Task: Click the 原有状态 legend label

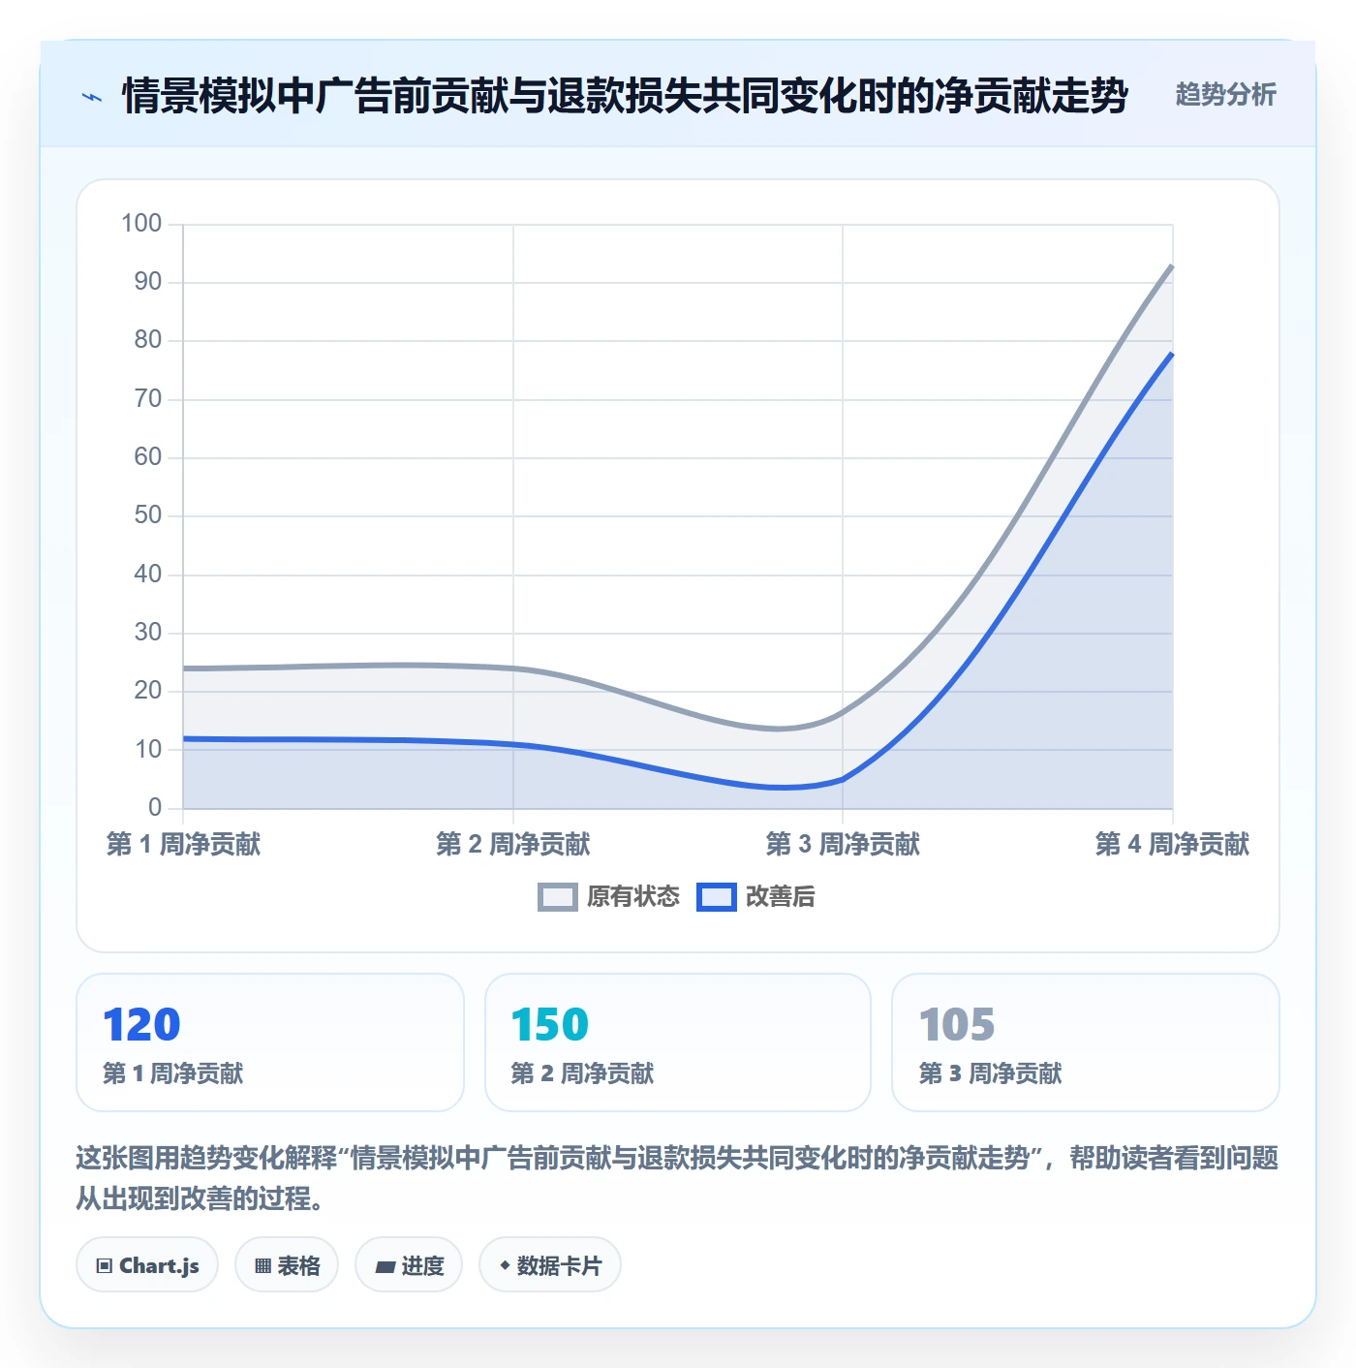Action: (633, 897)
